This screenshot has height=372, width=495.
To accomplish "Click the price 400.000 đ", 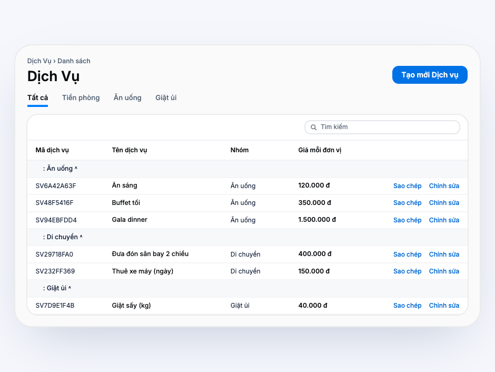I will pyautogui.click(x=315, y=254).
